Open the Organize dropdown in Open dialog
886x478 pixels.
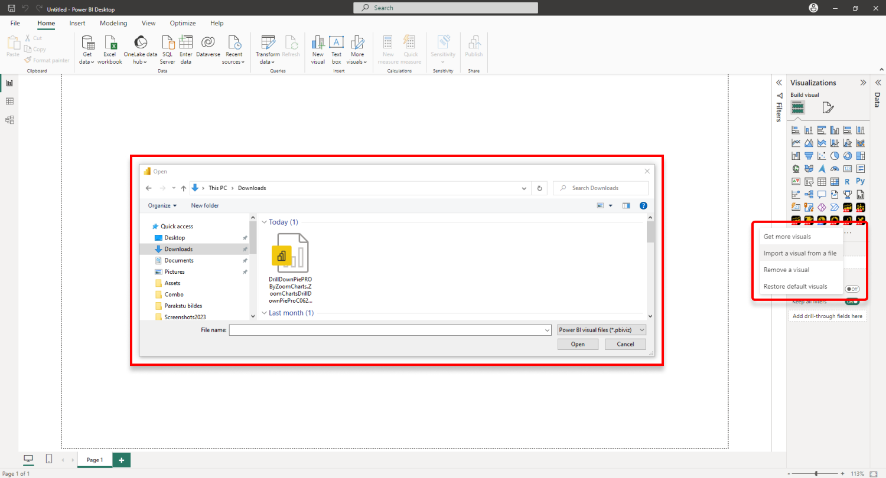(162, 205)
